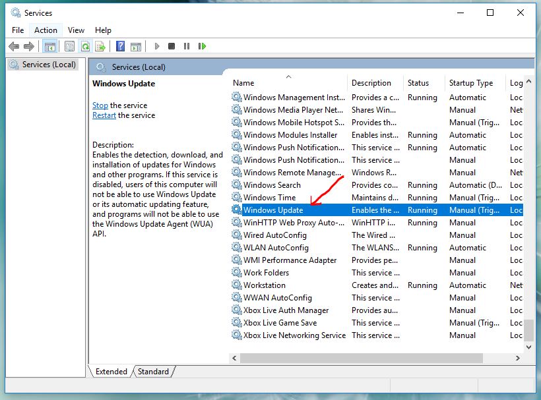Sort services by the Startup Type column

click(470, 83)
